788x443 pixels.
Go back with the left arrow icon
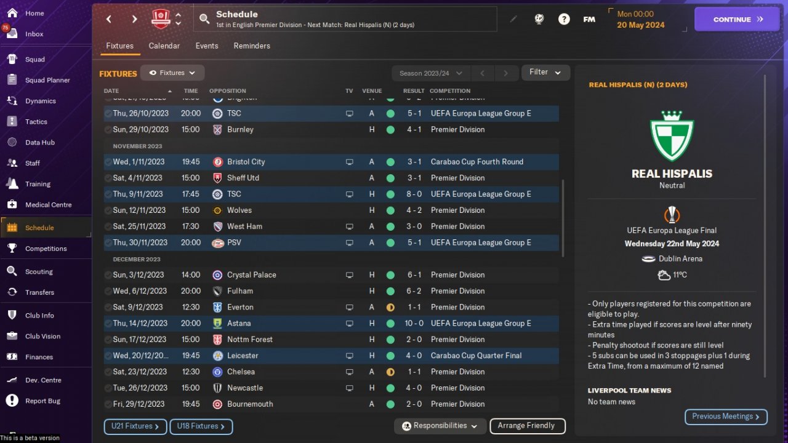(x=109, y=19)
